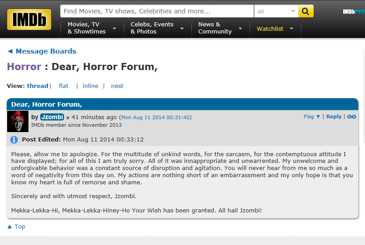
Task: Open the IMDbPro link icon
Action: [x=353, y=12]
